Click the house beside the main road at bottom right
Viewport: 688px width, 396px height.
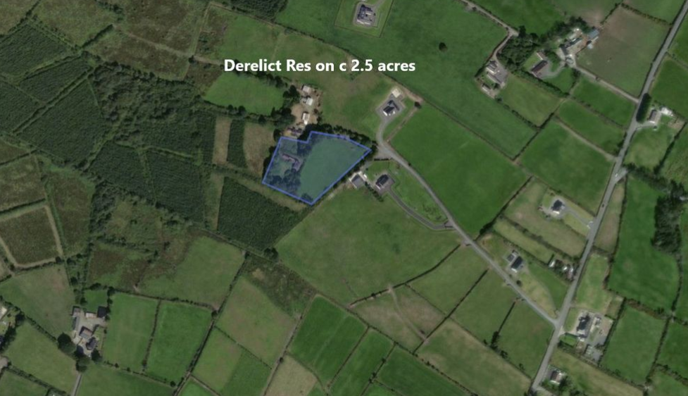point(585,326)
